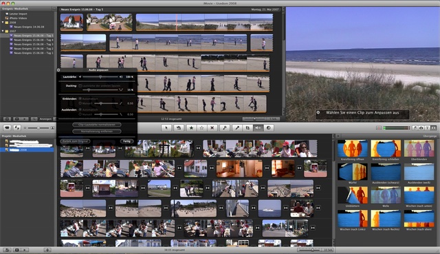Open the music and sound effects browser

(415, 128)
